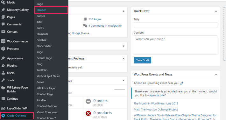Screen dimensions: 226x120
Task: Open Logo submenu item
Action: [x=40, y=4]
